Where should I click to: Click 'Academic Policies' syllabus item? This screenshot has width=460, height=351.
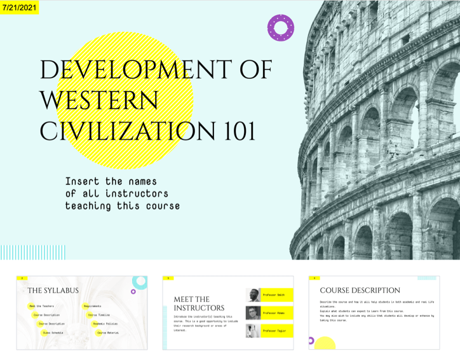(x=105, y=324)
